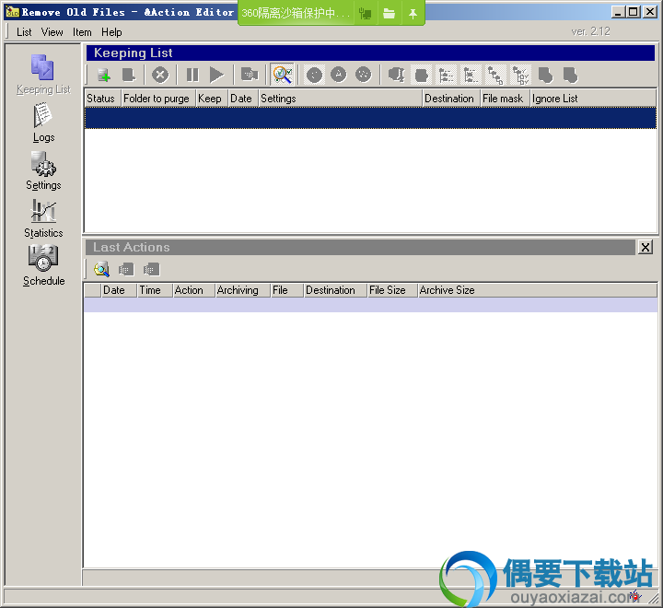Select the highlighted blank row in Keeping List
The width and height of the screenshot is (663, 608).
370,118
